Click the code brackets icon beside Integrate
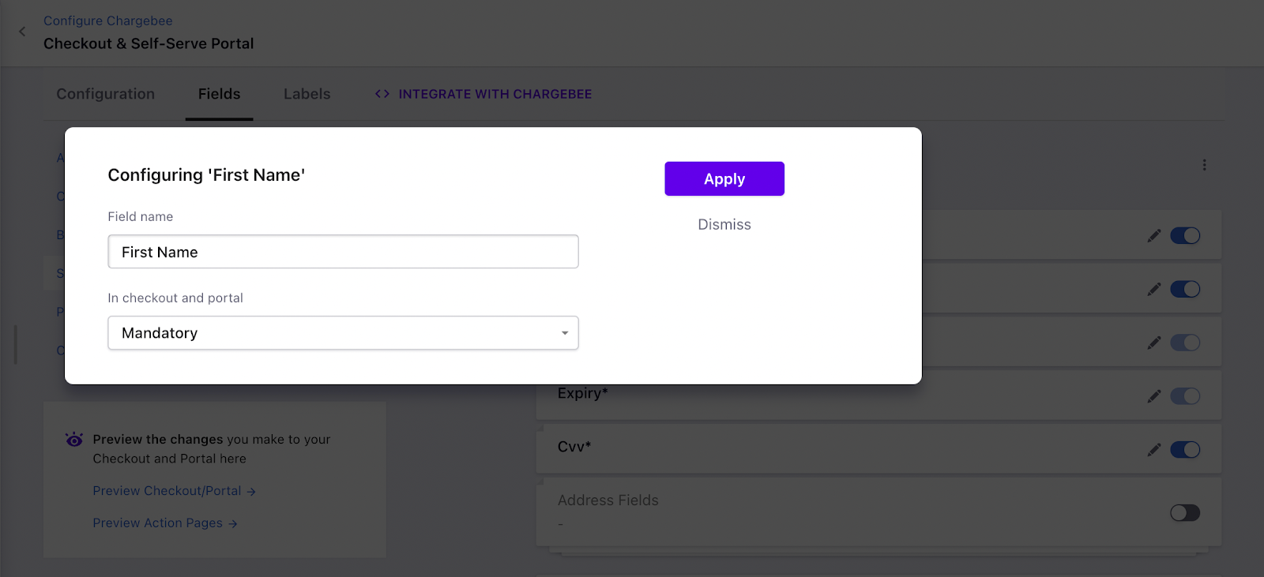 point(382,94)
